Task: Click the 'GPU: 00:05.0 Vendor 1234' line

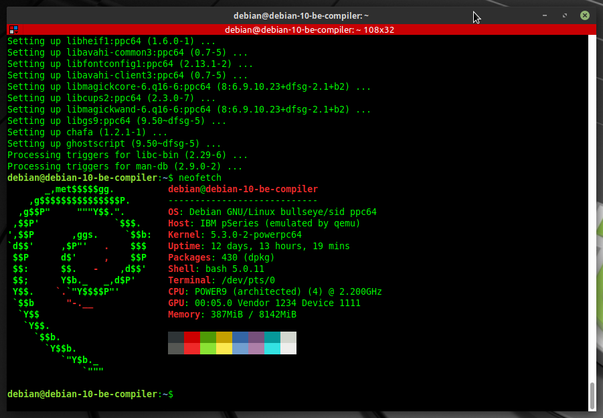Action: [264, 303]
